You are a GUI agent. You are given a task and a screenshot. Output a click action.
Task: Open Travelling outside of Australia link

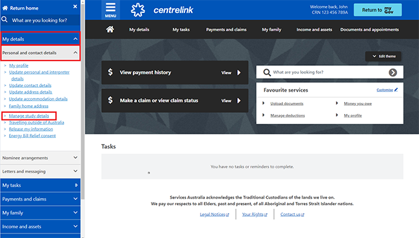(x=37, y=123)
